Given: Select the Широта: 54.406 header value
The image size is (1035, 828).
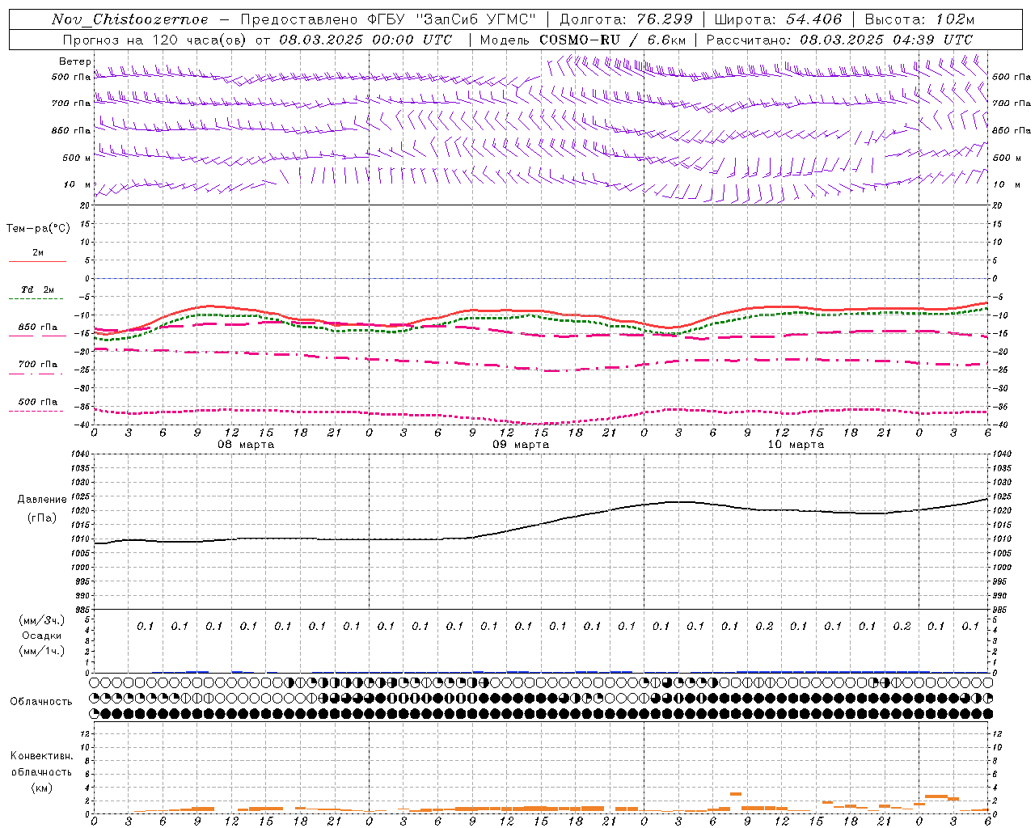Looking at the screenshot, I should point(778,19).
